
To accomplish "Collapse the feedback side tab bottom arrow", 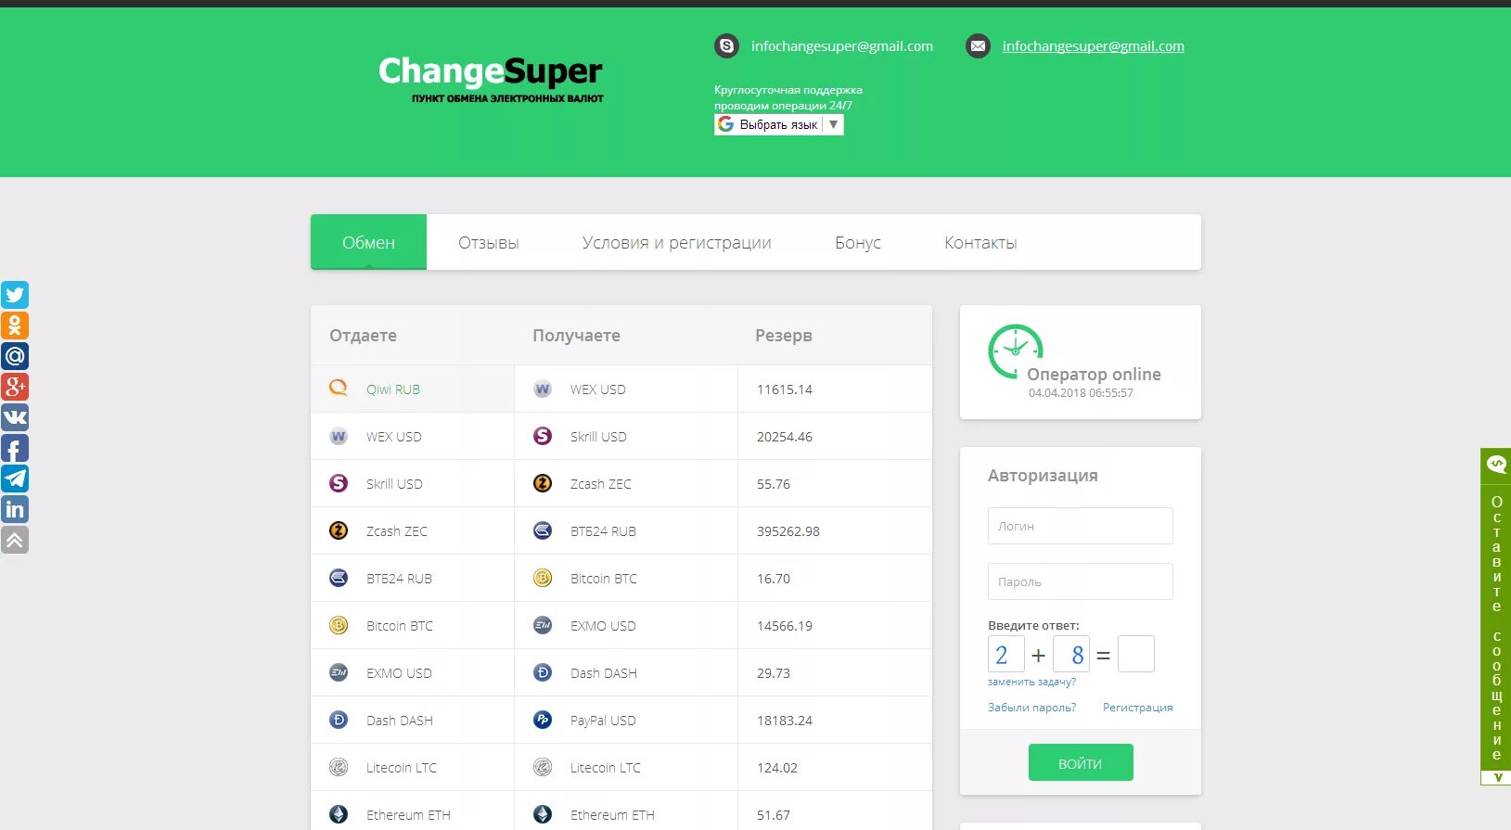I will 1497,777.
